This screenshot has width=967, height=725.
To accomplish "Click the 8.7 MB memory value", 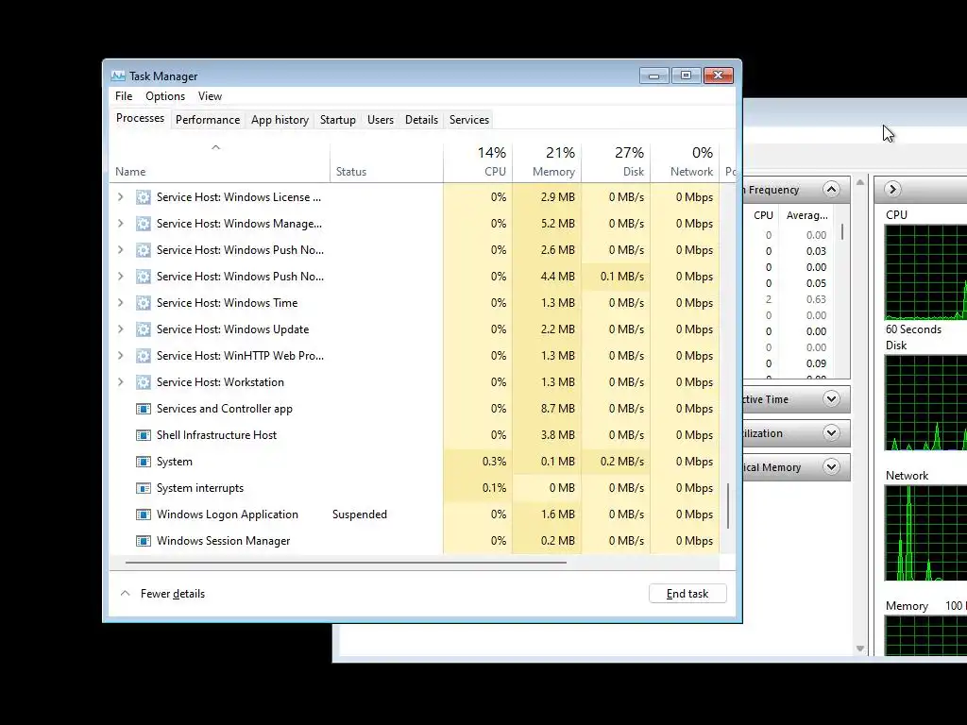I will point(557,409).
